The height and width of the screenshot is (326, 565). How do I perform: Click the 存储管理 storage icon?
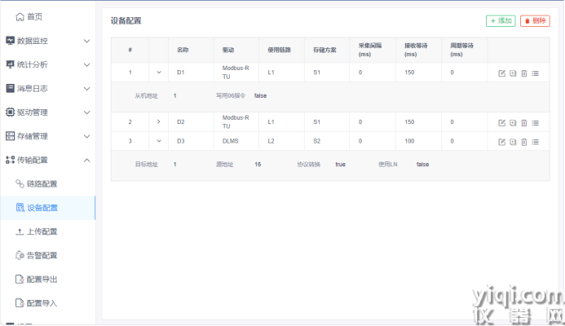click(x=10, y=136)
